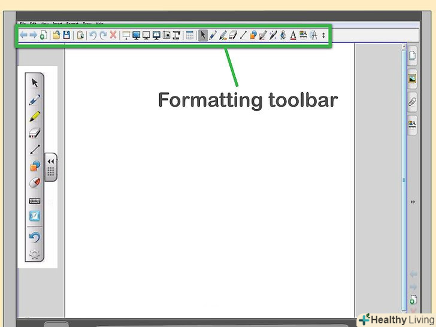Open the Measurement Tools compass icon
436x327 pixels.
pyautogui.click(x=313, y=35)
